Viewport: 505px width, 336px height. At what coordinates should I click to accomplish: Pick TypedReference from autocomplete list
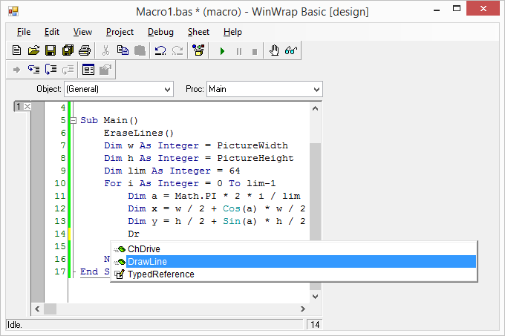tap(294, 274)
